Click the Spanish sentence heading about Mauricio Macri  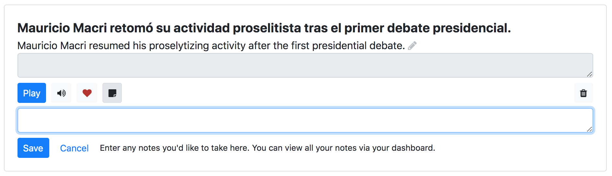(264, 28)
